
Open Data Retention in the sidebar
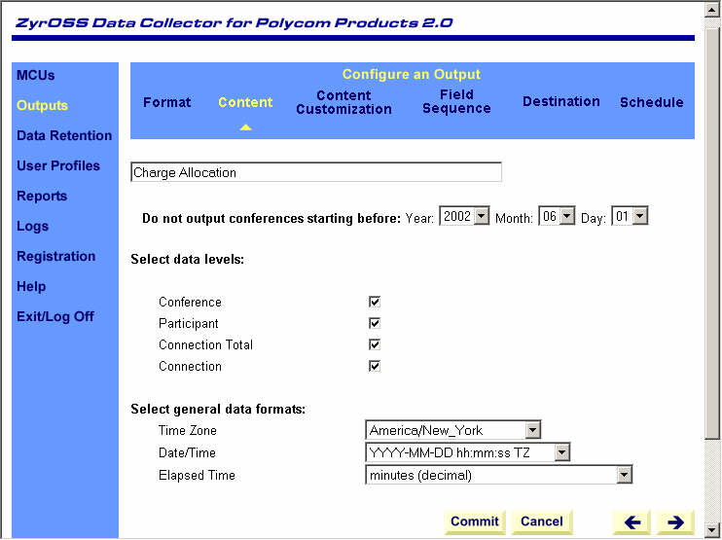(x=64, y=135)
